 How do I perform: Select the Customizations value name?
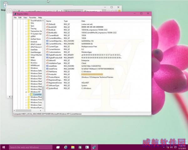pos(55,52)
